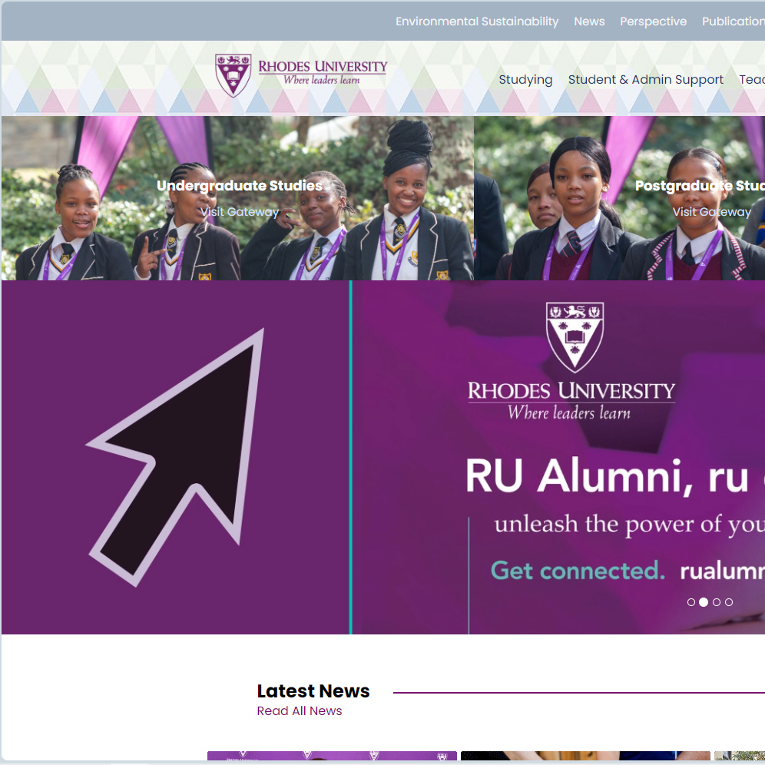
Task: Open second news thumbnail under Latest News
Action: [585, 756]
